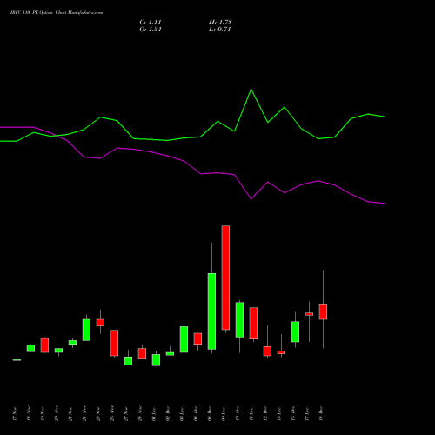This screenshot has height=435, width=435.
Task: Click the 24 Nov date label
Action: (84, 414)
